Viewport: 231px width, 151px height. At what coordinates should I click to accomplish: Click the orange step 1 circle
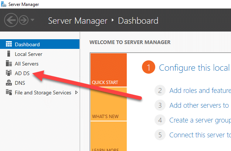tap(149, 67)
